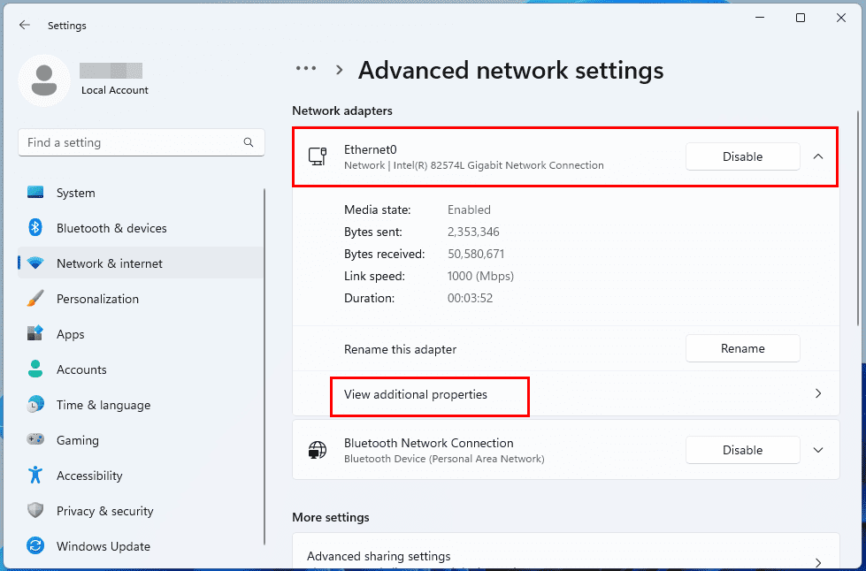The height and width of the screenshot is (571, 866).
Task: Click the sidebar vertical scrollbar
Action: 264,367
